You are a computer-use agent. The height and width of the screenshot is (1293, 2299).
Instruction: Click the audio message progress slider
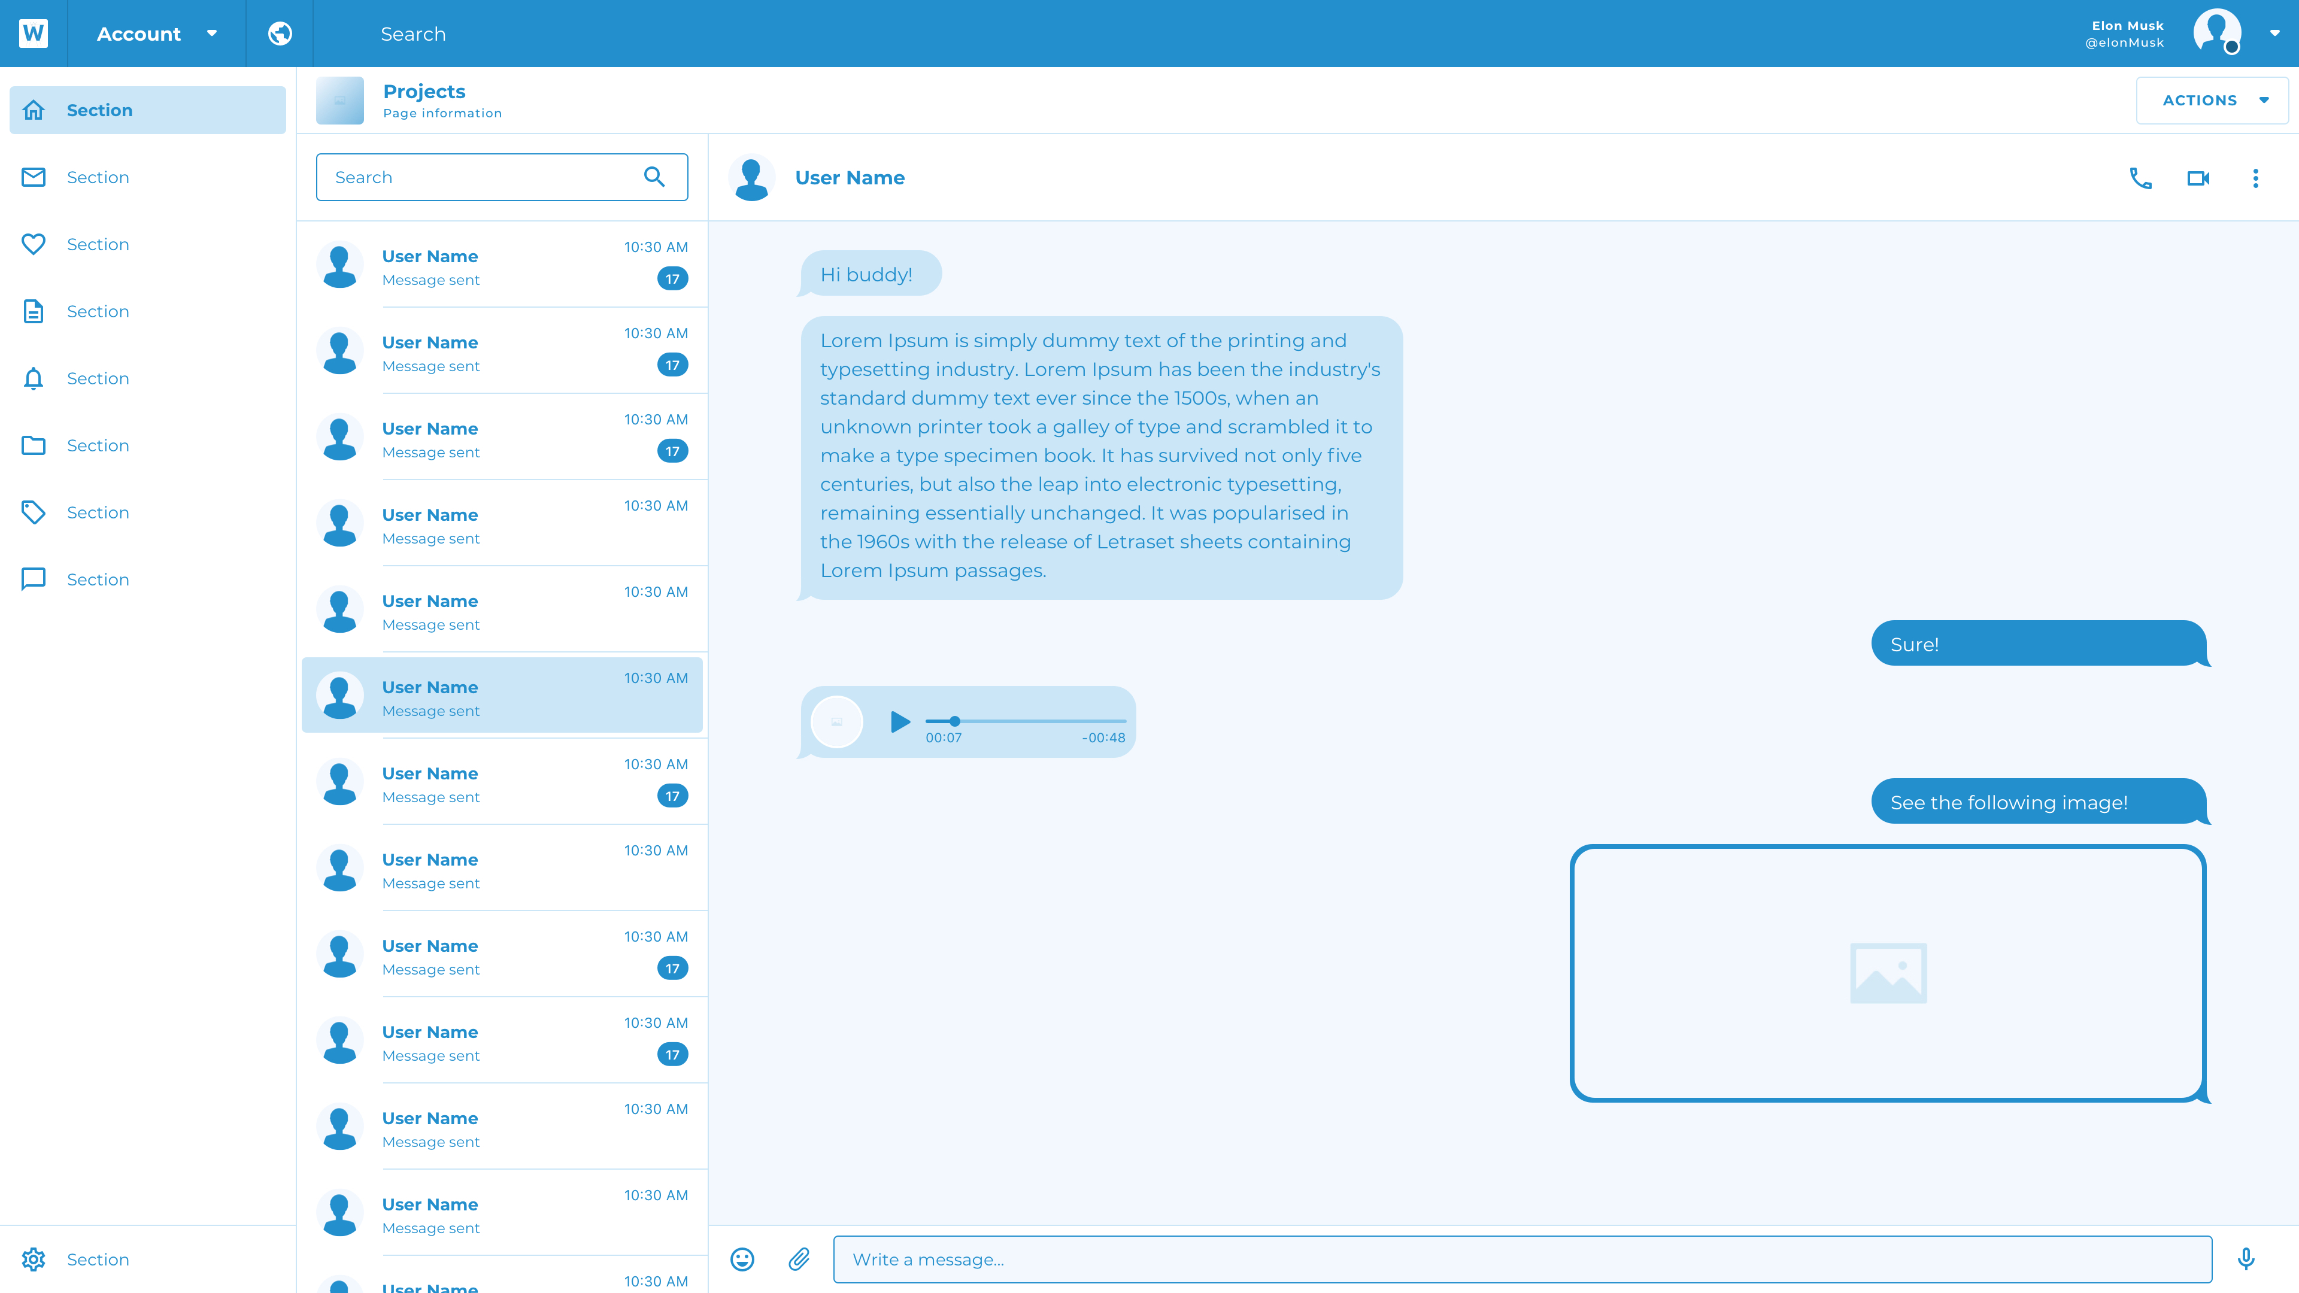tap(1026, 720)
